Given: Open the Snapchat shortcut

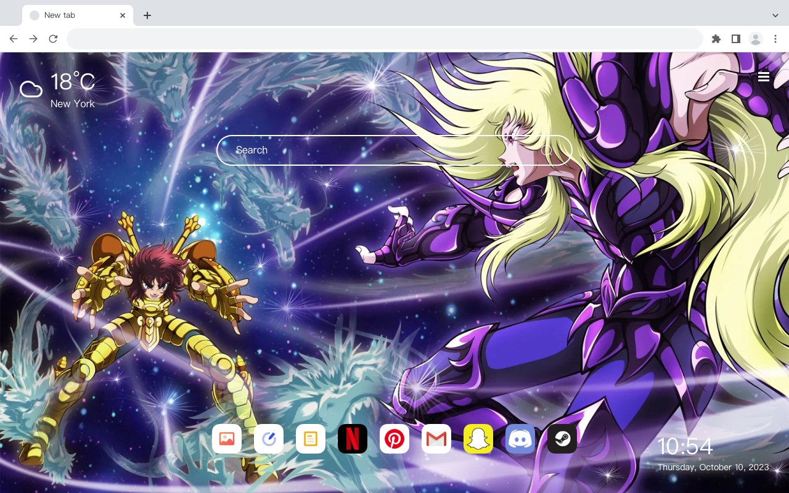Looking at the screenshot, I should coord(478,439).
